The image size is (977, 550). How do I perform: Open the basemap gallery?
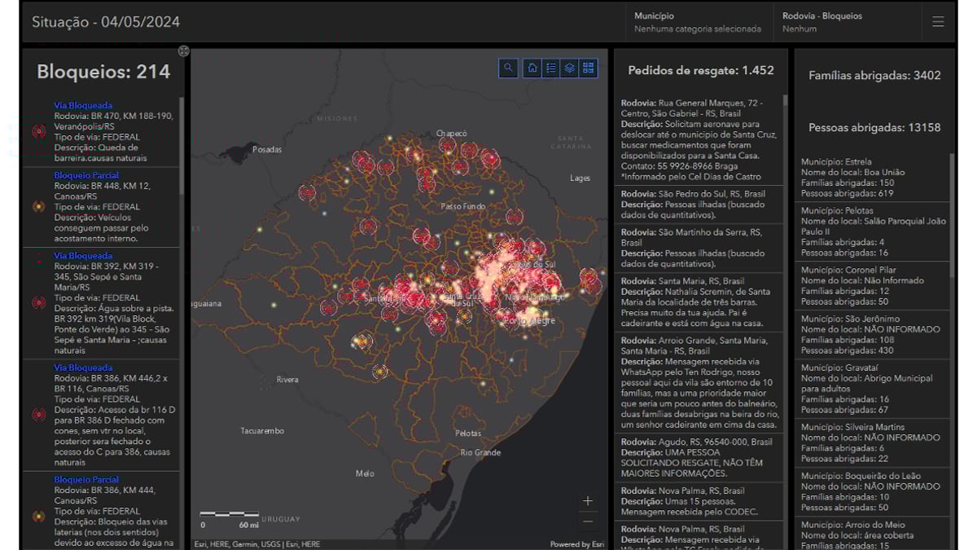(x=589, y=68)
